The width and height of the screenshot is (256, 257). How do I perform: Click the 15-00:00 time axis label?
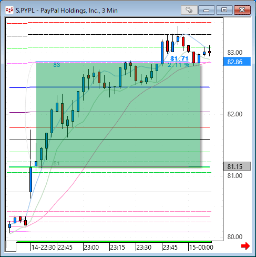click(201, 248)
